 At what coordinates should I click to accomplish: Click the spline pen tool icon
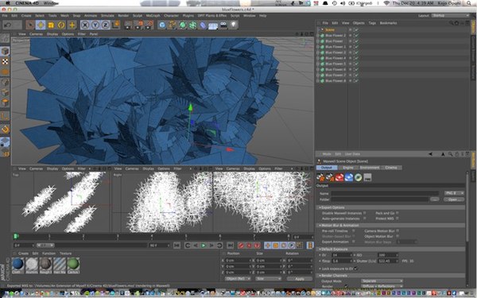(x=173, y=25)
